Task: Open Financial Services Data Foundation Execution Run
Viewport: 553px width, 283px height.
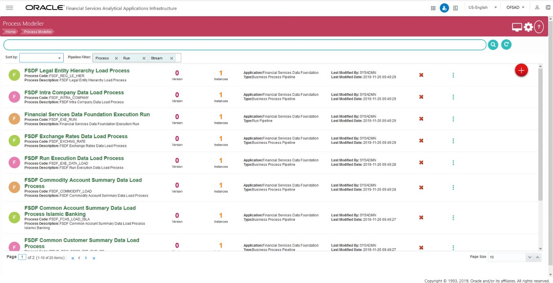Action: (87, 114)
